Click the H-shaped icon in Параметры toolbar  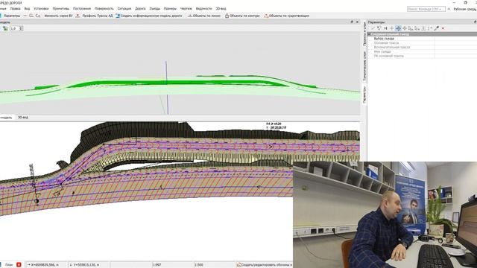(385, 28)
